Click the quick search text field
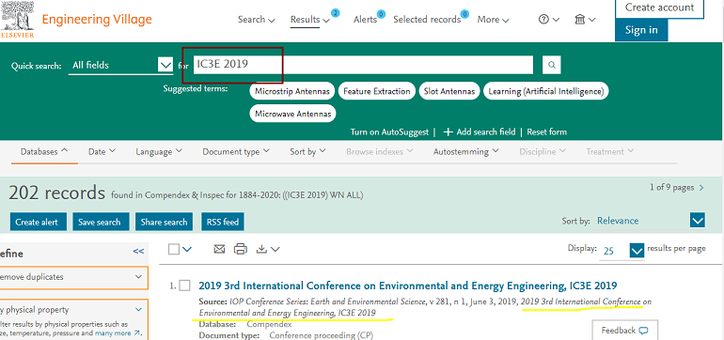 [363, 65]
